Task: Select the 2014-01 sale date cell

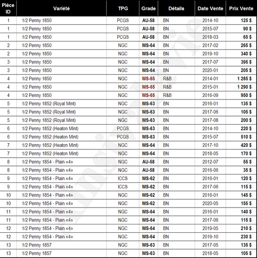Action: tap(210, 79)
